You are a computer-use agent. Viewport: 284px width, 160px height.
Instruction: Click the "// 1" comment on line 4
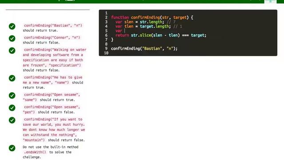tap(177, 26)
